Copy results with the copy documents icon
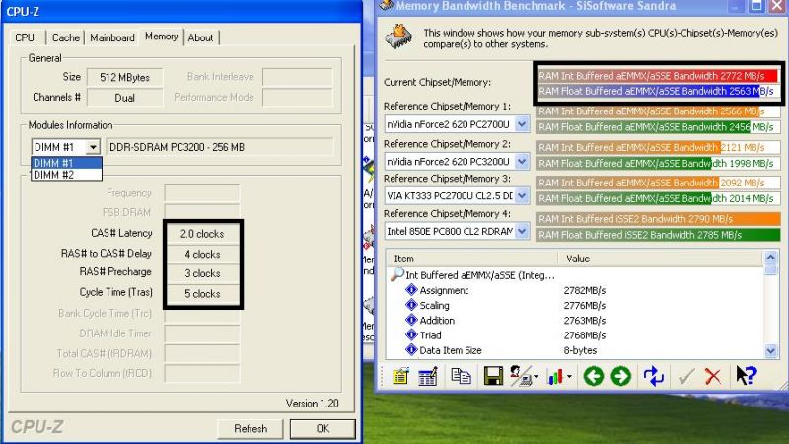The width and height of the screenshot is (789, 444). point(461,376)
